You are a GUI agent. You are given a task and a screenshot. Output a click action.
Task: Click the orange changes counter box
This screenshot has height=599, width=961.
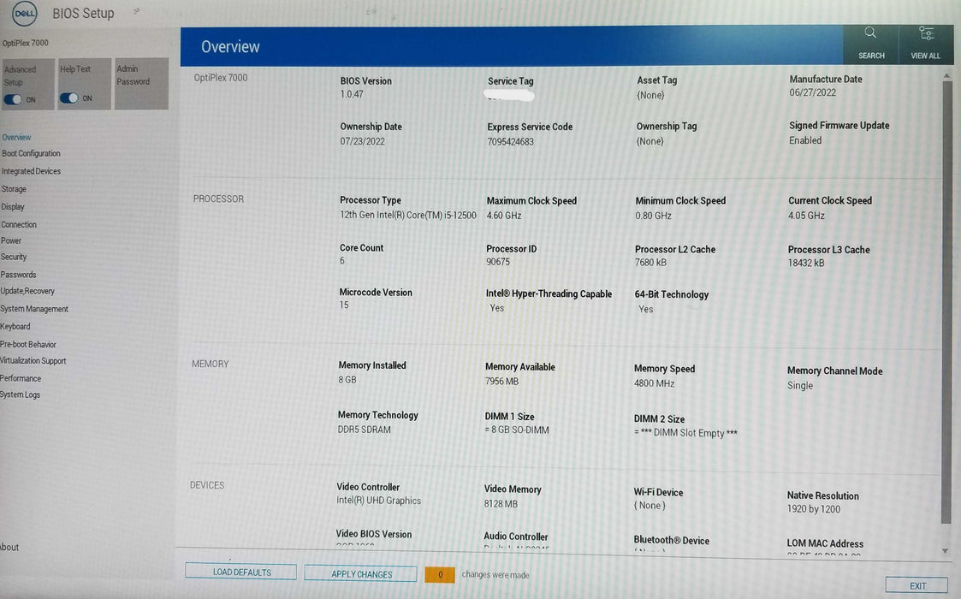tap(440, 574)
